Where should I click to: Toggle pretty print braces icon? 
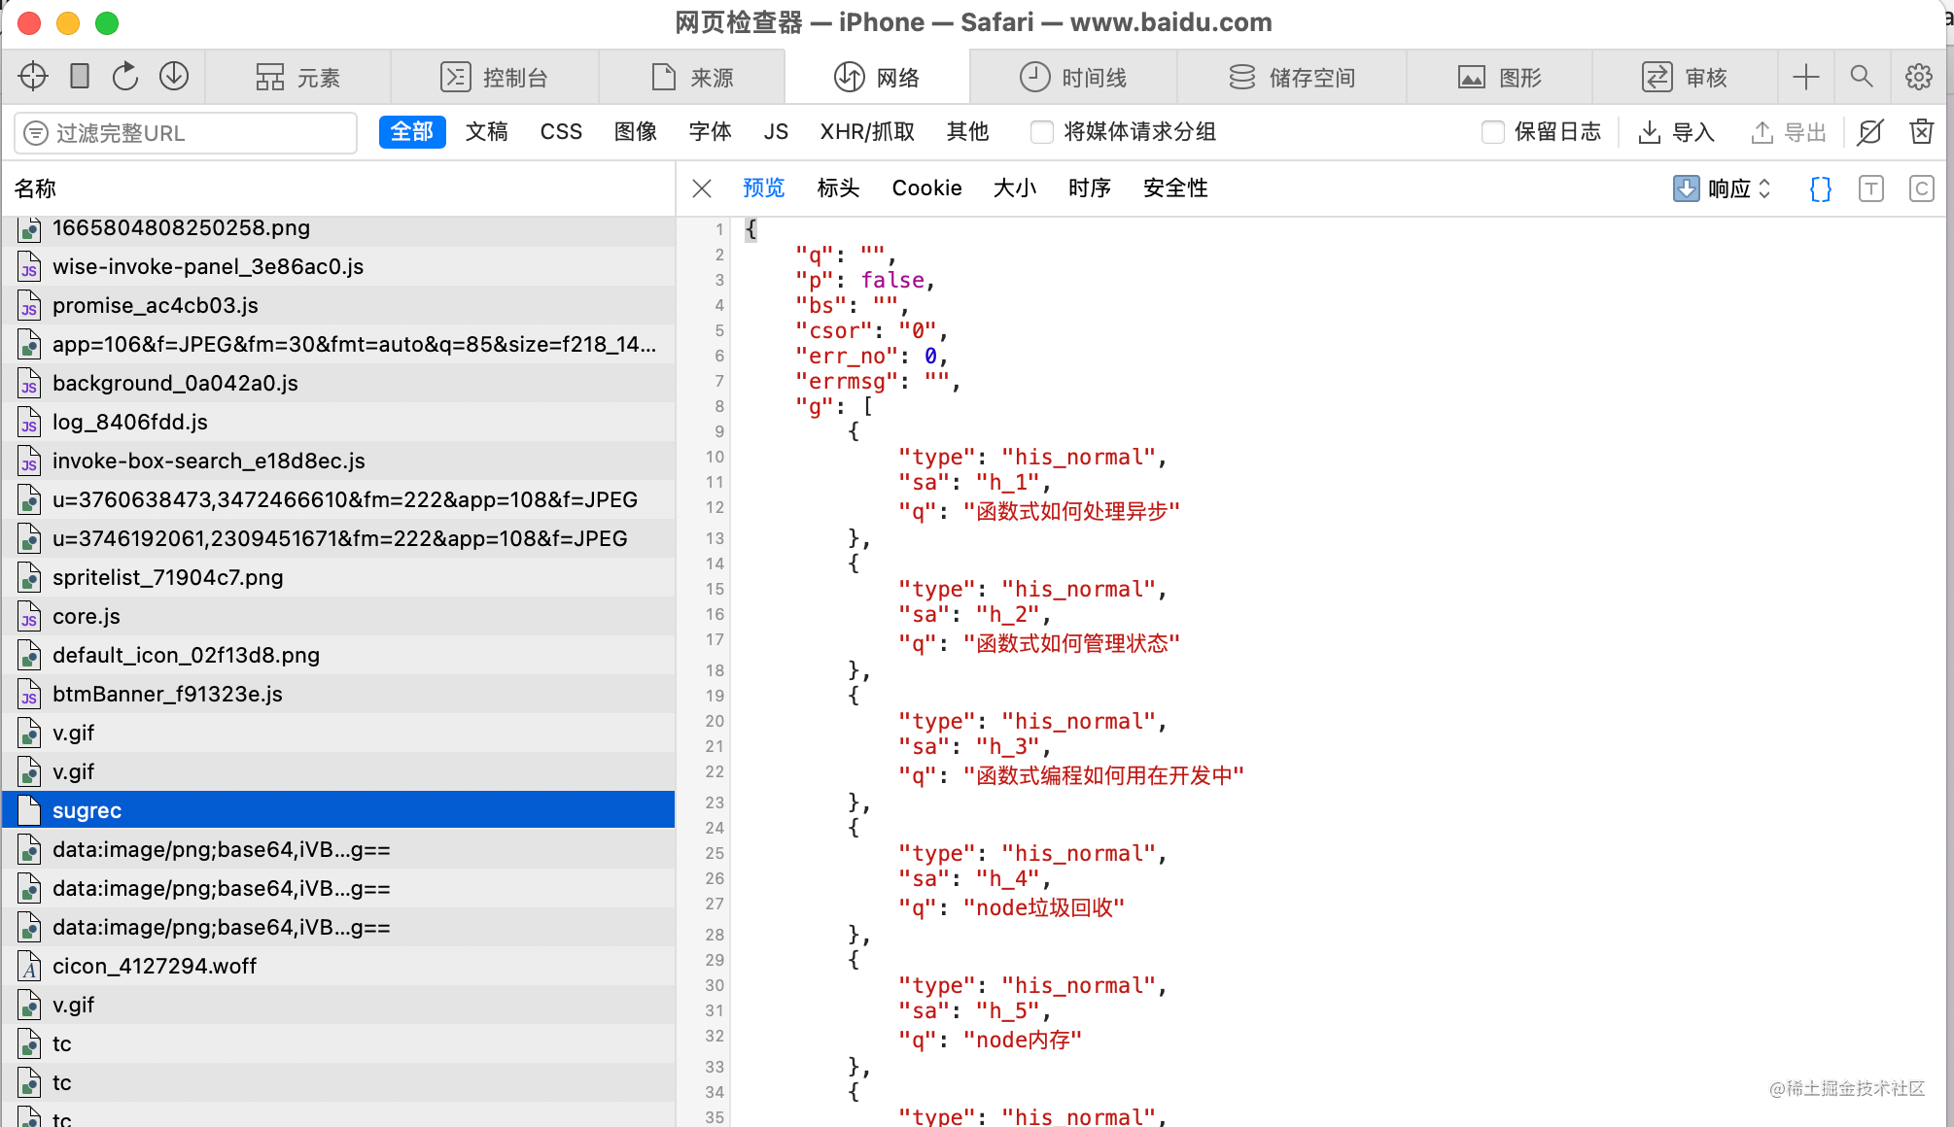pos(1821,188)
